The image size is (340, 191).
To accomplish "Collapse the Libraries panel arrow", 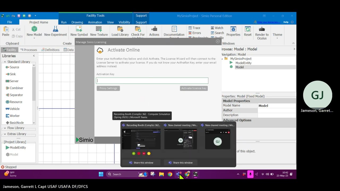I will [x=34, y=56].
